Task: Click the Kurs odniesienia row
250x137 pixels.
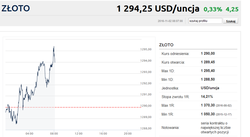Action: (x=198, y=54)
